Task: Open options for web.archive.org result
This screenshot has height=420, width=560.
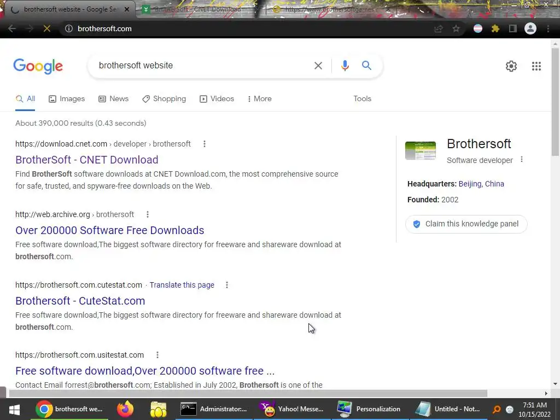Action: click(x=148, y=214)
